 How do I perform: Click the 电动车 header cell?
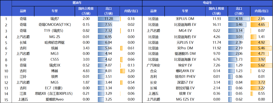208,3
